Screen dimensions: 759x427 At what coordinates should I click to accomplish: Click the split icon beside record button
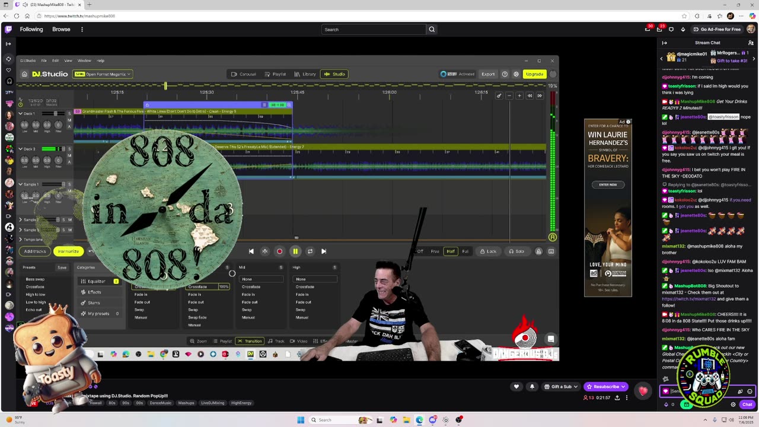265,251
